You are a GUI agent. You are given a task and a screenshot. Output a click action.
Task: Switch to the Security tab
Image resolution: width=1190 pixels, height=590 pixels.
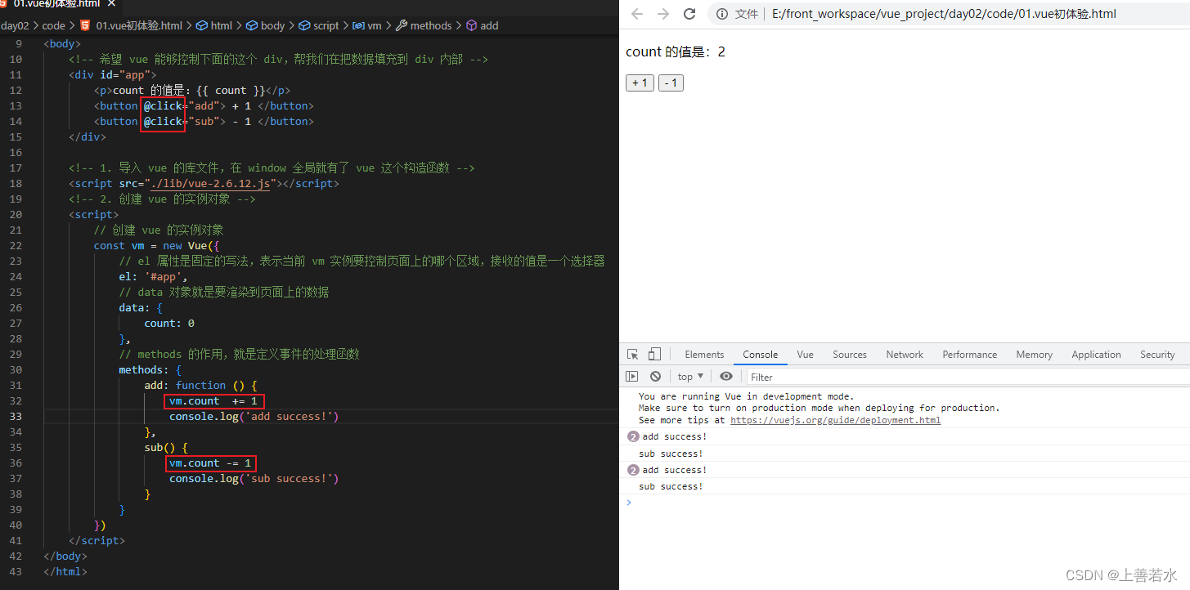tap(1157, 355)
